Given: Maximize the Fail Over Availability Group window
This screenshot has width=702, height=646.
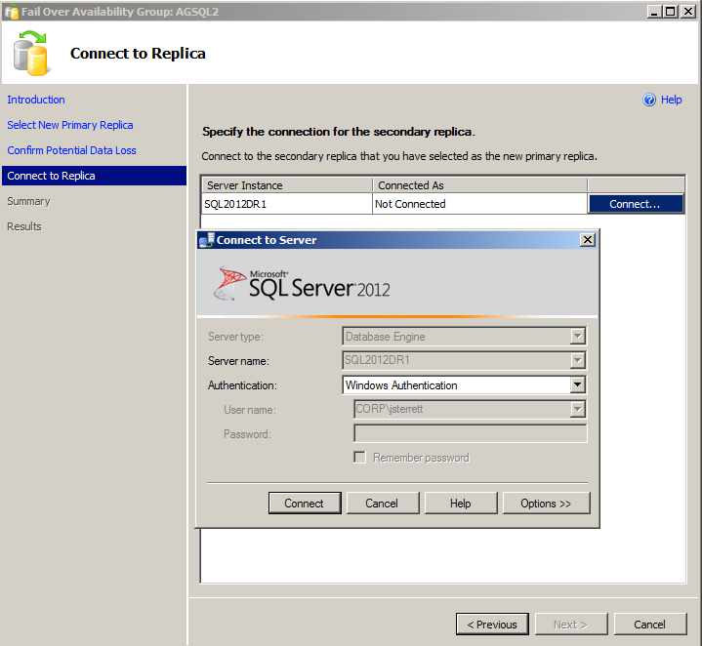Looking at the screenshot, I should (671, 11).
